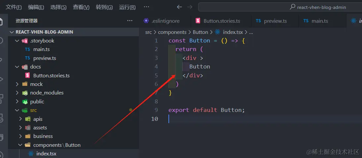
Task: Click the src breadcrumb segment
Action: [x=148, y=32]
